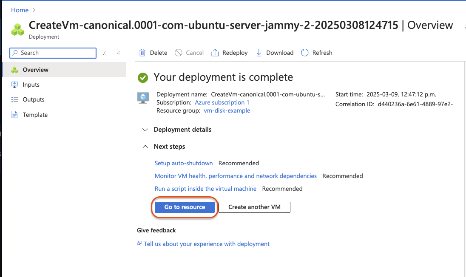Click the Delete toolbar label

(159, 53)
